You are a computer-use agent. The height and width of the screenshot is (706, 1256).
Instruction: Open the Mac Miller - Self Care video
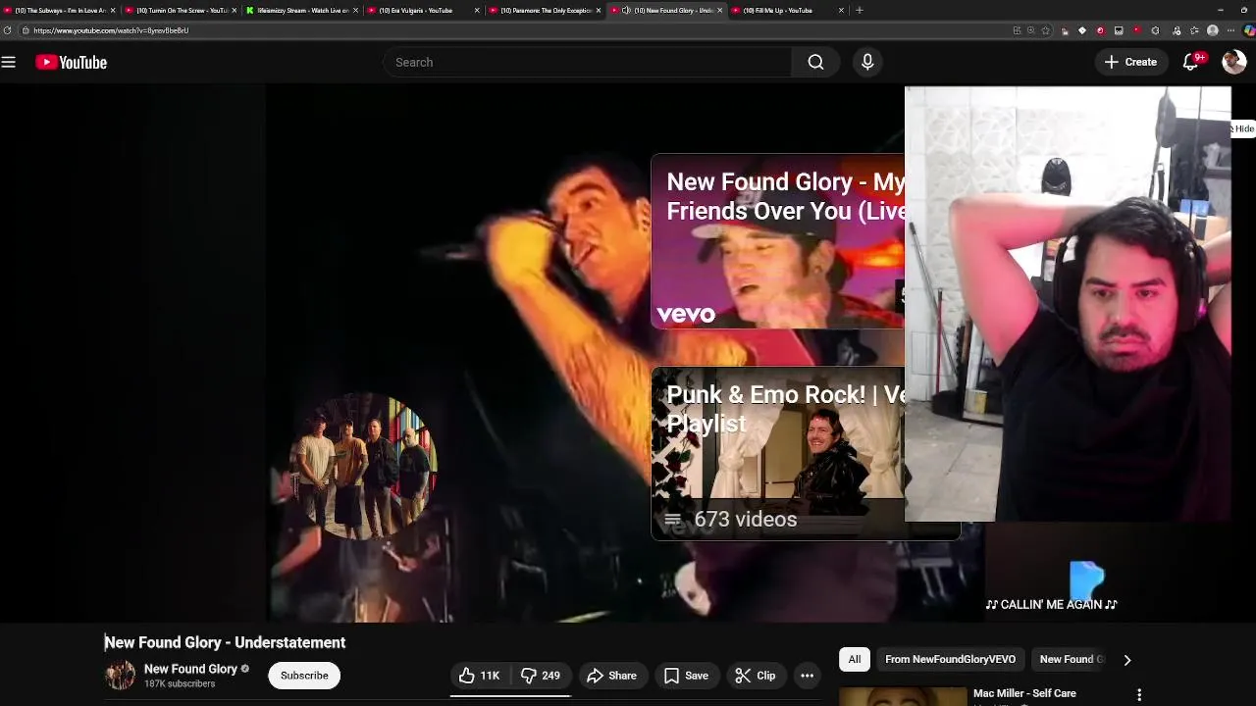(x=1024, y=693)
